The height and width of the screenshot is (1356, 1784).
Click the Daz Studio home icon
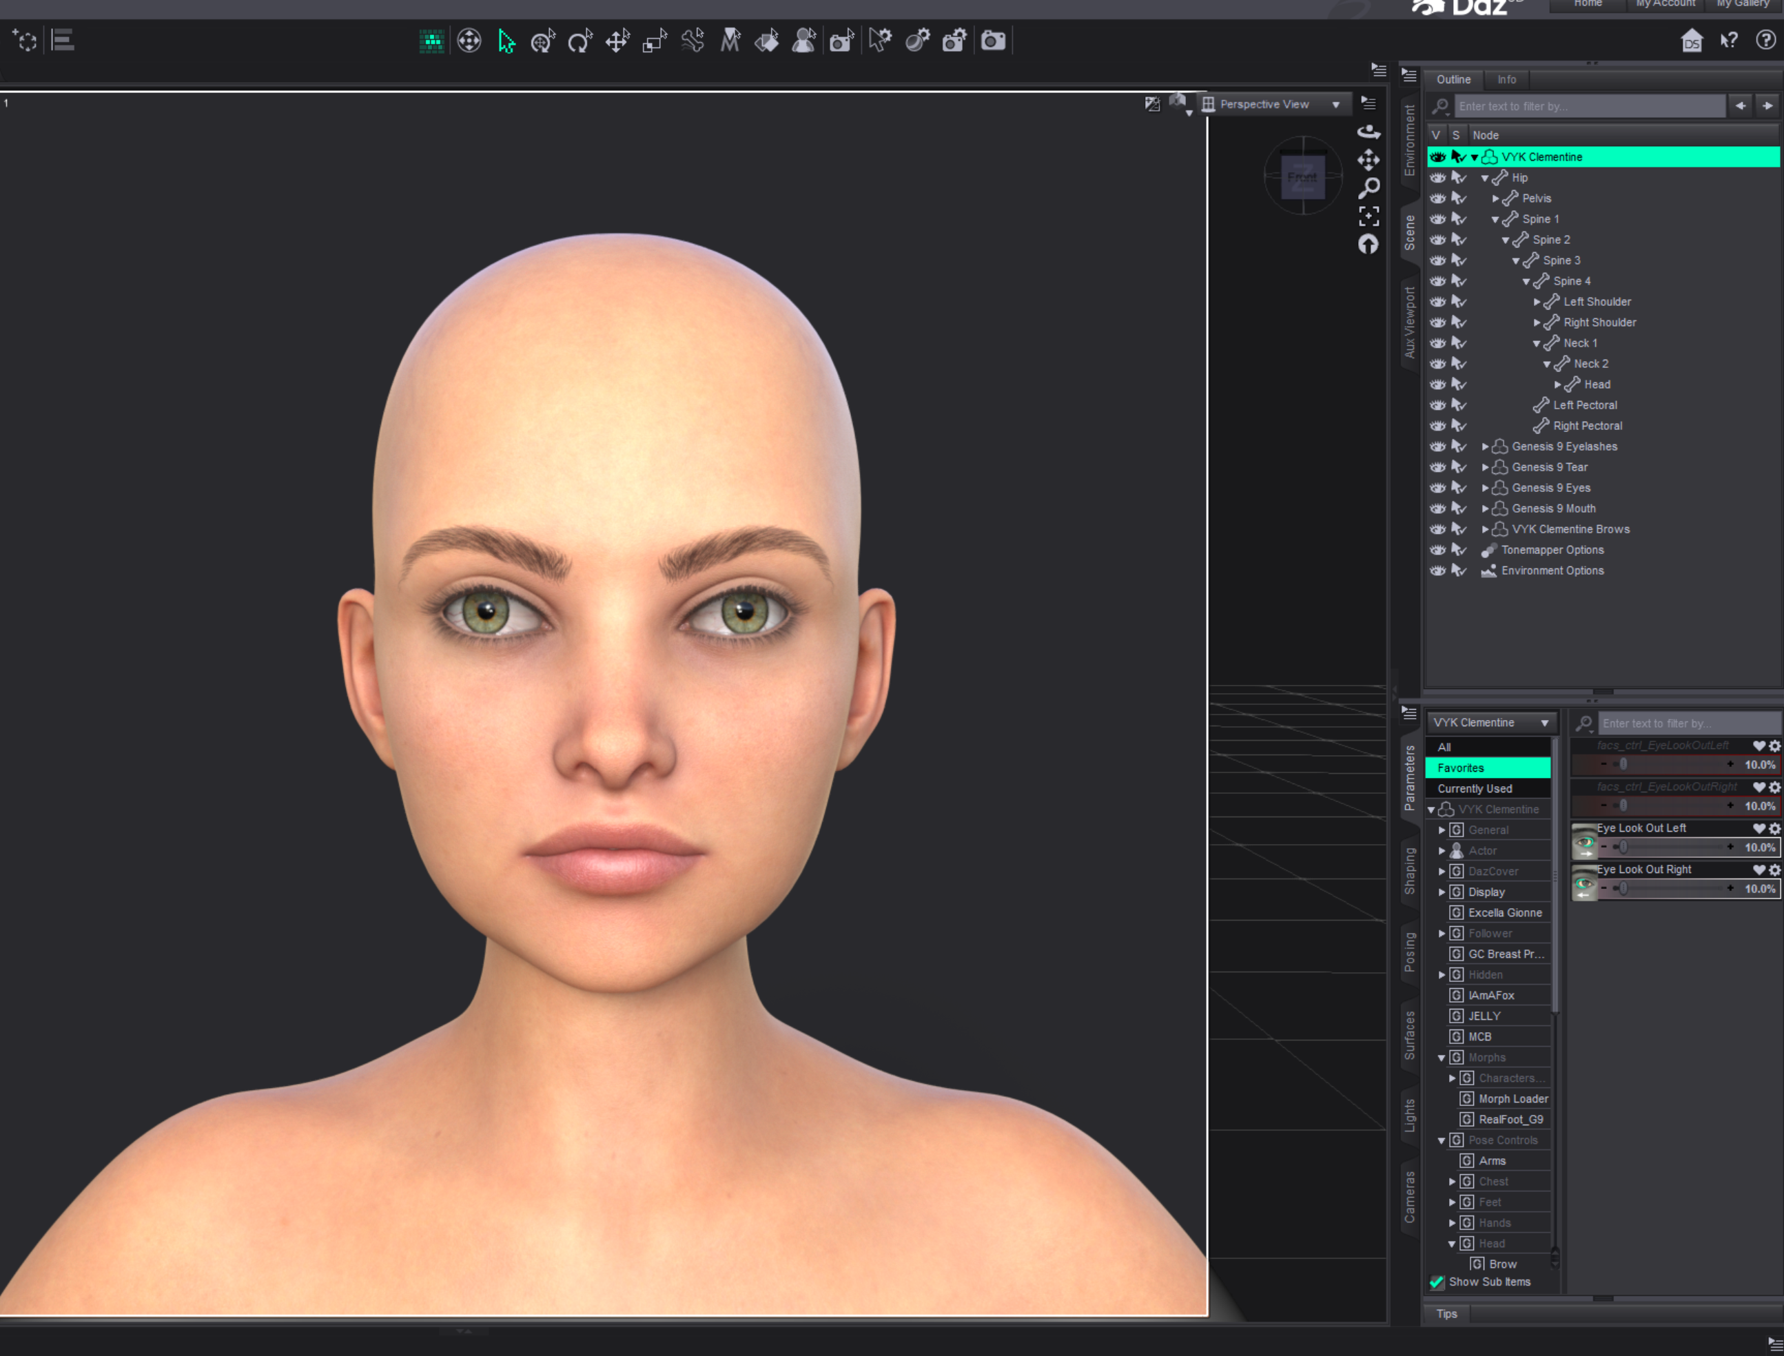1691,41
